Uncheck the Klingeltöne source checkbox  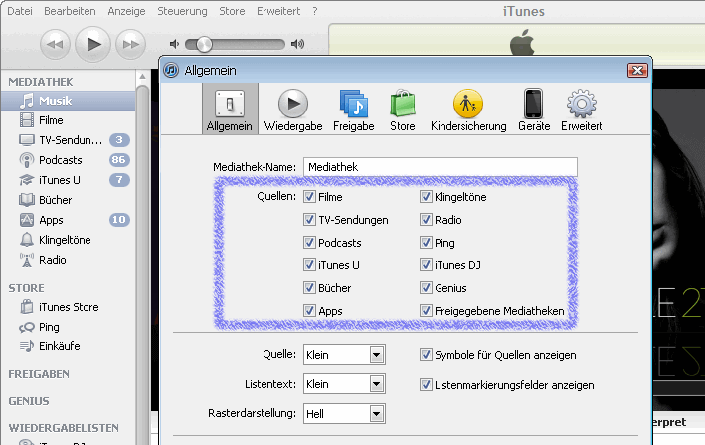pyautogui.click(x=426, y=197)
